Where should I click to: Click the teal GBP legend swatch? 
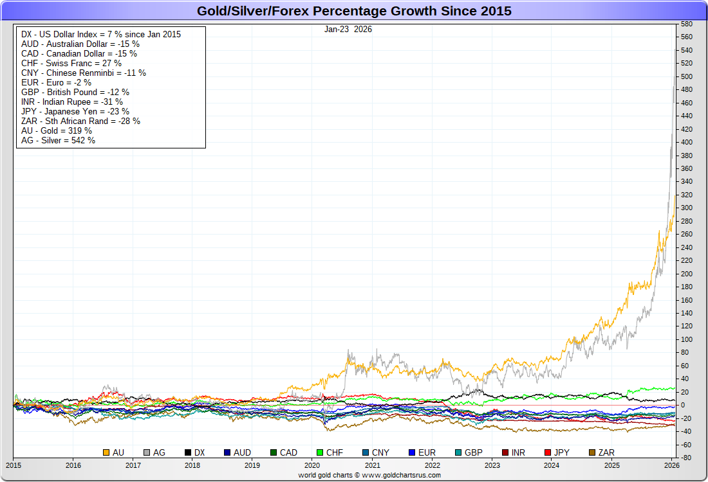pos(458,452)
